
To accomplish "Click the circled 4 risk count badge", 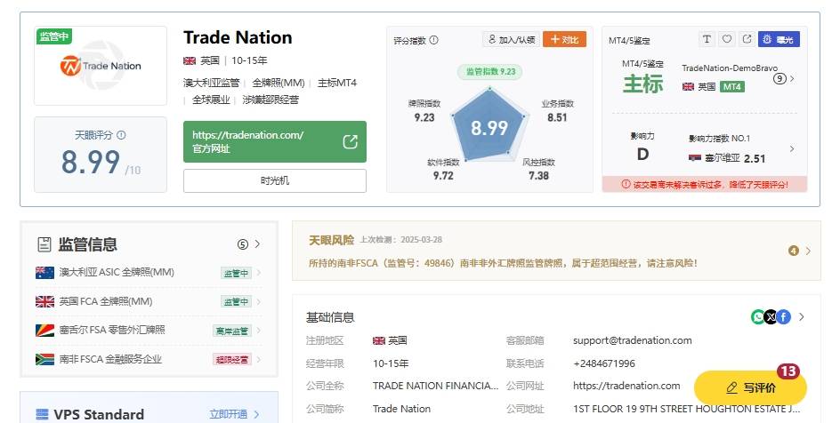I will [794, 251].
